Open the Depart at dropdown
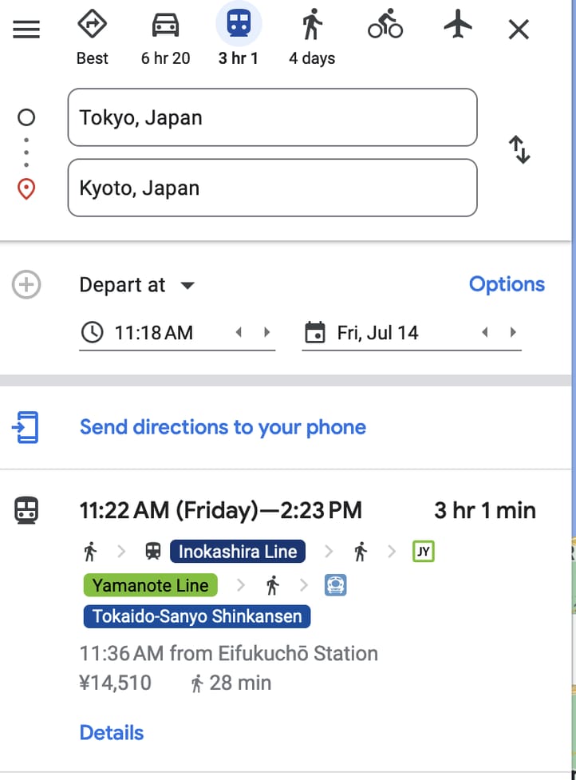The width and height of the screenshot is (576, 780). click(x=136, y=285)
